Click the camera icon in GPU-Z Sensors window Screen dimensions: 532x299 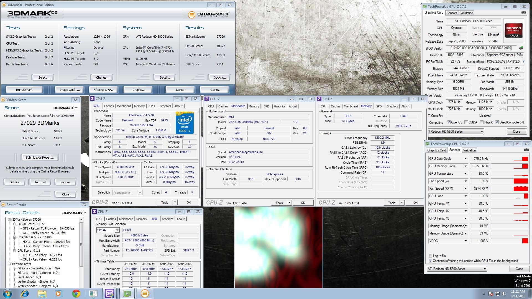[526, 150]
